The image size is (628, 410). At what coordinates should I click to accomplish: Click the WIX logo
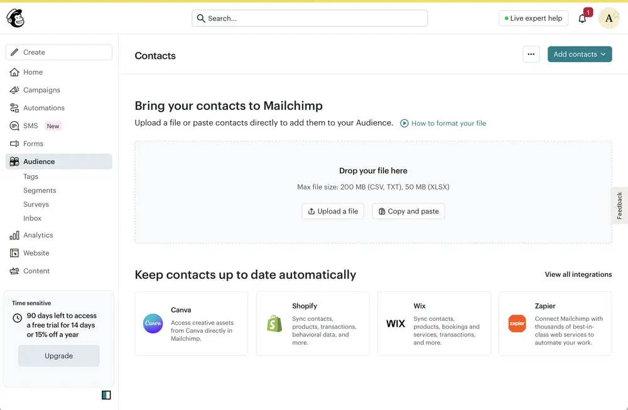pyautogui.click(x=396, y=323)
